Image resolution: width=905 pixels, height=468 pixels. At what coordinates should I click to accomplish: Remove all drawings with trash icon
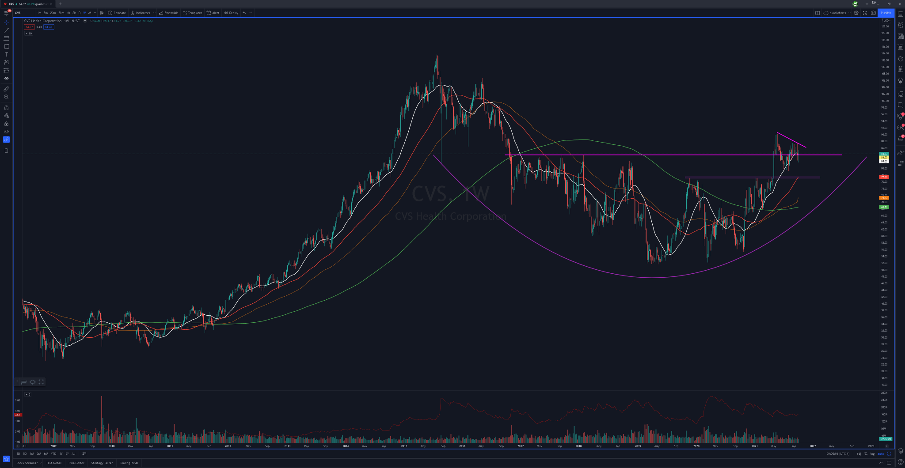(6, 151)
